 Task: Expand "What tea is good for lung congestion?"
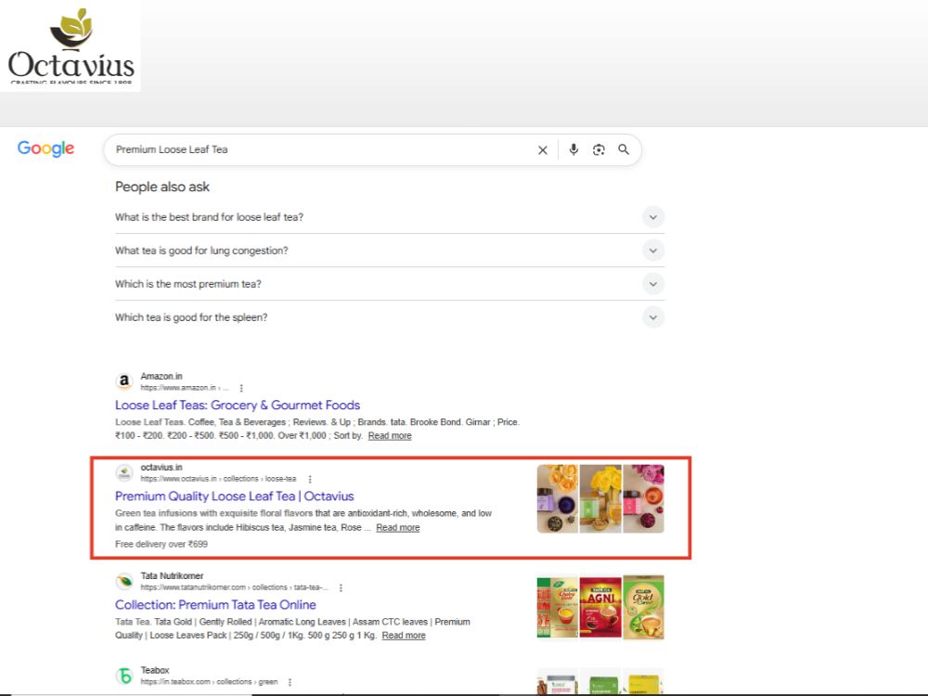(x=390, y=251)
